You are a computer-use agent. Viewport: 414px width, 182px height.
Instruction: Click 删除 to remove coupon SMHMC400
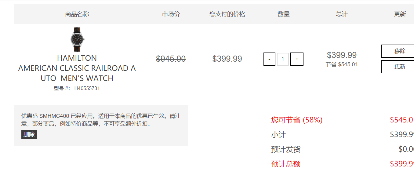(x=29, y=134)
